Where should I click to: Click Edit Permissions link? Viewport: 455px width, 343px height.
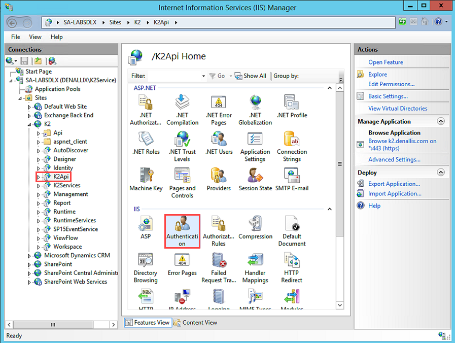tap(392, 84)
